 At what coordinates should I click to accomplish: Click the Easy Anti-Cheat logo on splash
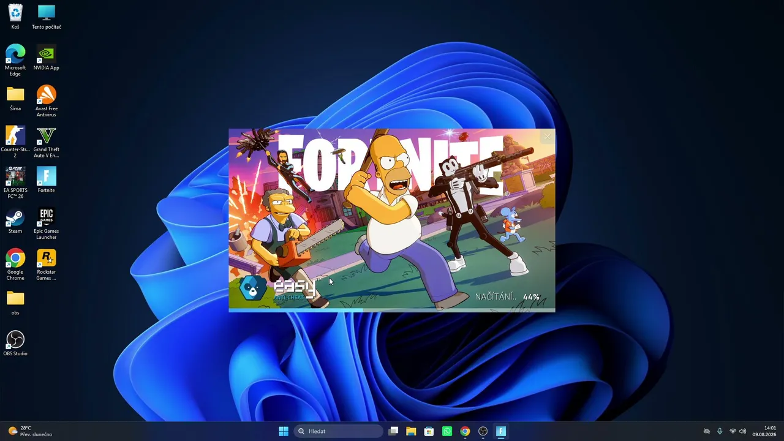pos(279,288)
